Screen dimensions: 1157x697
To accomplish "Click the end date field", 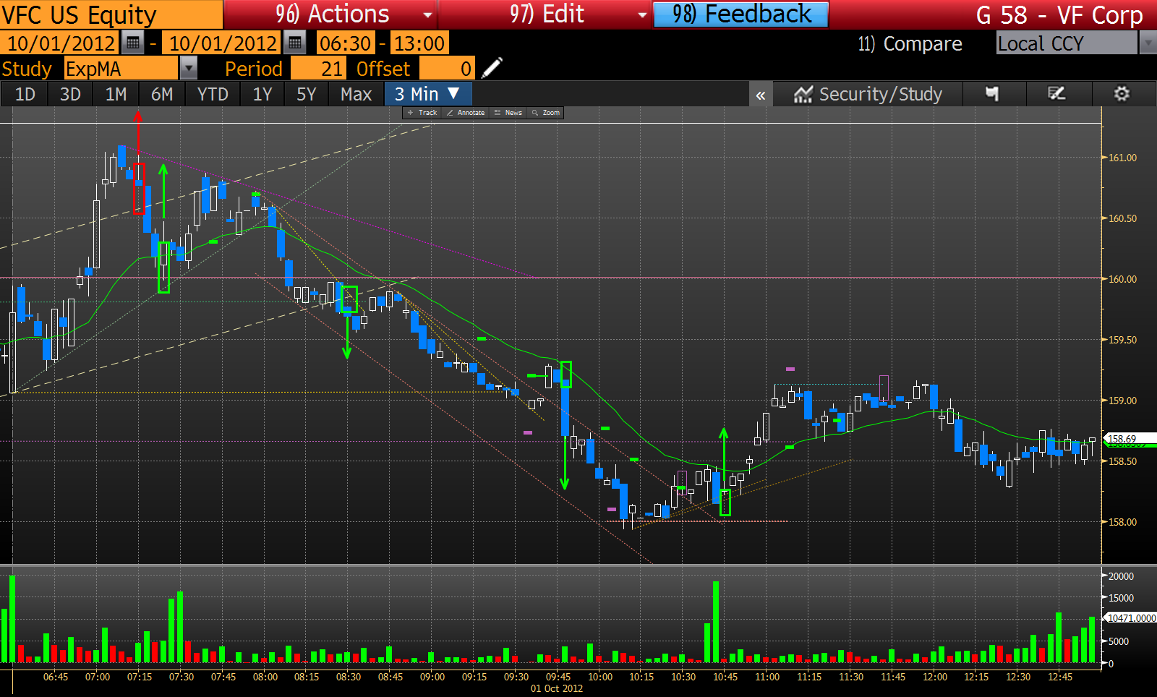I will coord(222,43).
